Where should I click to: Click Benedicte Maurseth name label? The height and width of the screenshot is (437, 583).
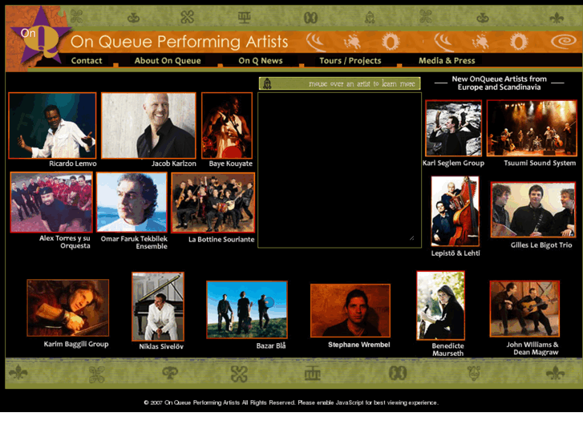(x=447, y=350)
